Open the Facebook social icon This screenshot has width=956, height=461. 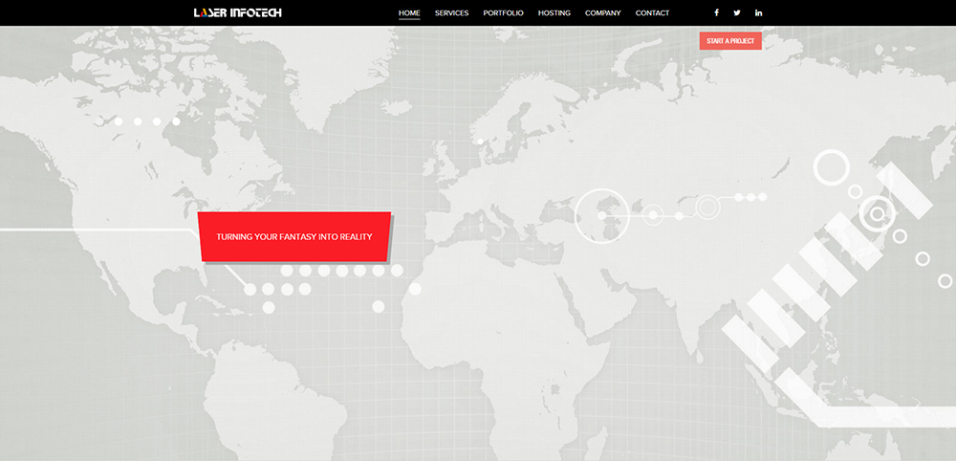click(x=716, y=13)
